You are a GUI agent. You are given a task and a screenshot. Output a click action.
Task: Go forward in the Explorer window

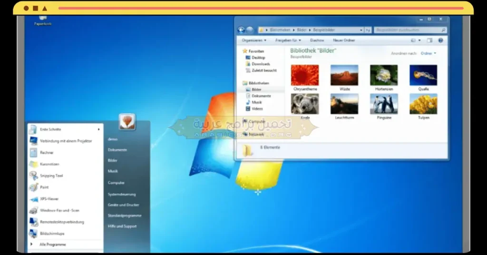tap(250, 30)
